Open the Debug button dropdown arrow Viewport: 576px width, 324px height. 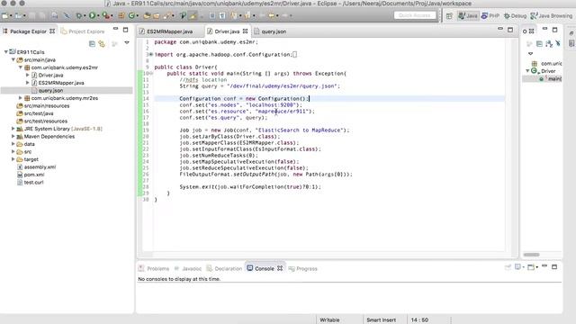84,16
